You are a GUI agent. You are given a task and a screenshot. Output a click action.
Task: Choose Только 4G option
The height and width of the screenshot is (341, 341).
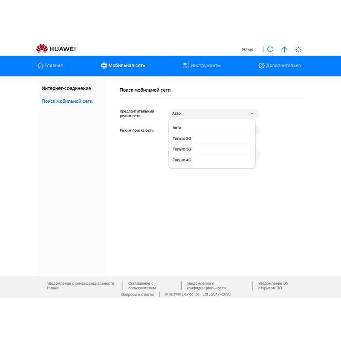point(182,160)
